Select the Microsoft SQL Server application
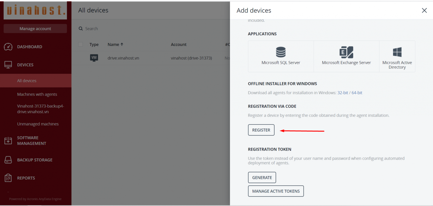Image resolution: width=433 pixels, height=206 pixels. (281, 56)
